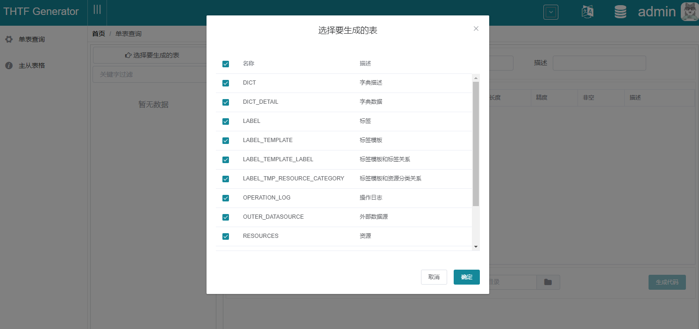
Task: Confirm selection with the 确定 button
Action: click(466, 277)
